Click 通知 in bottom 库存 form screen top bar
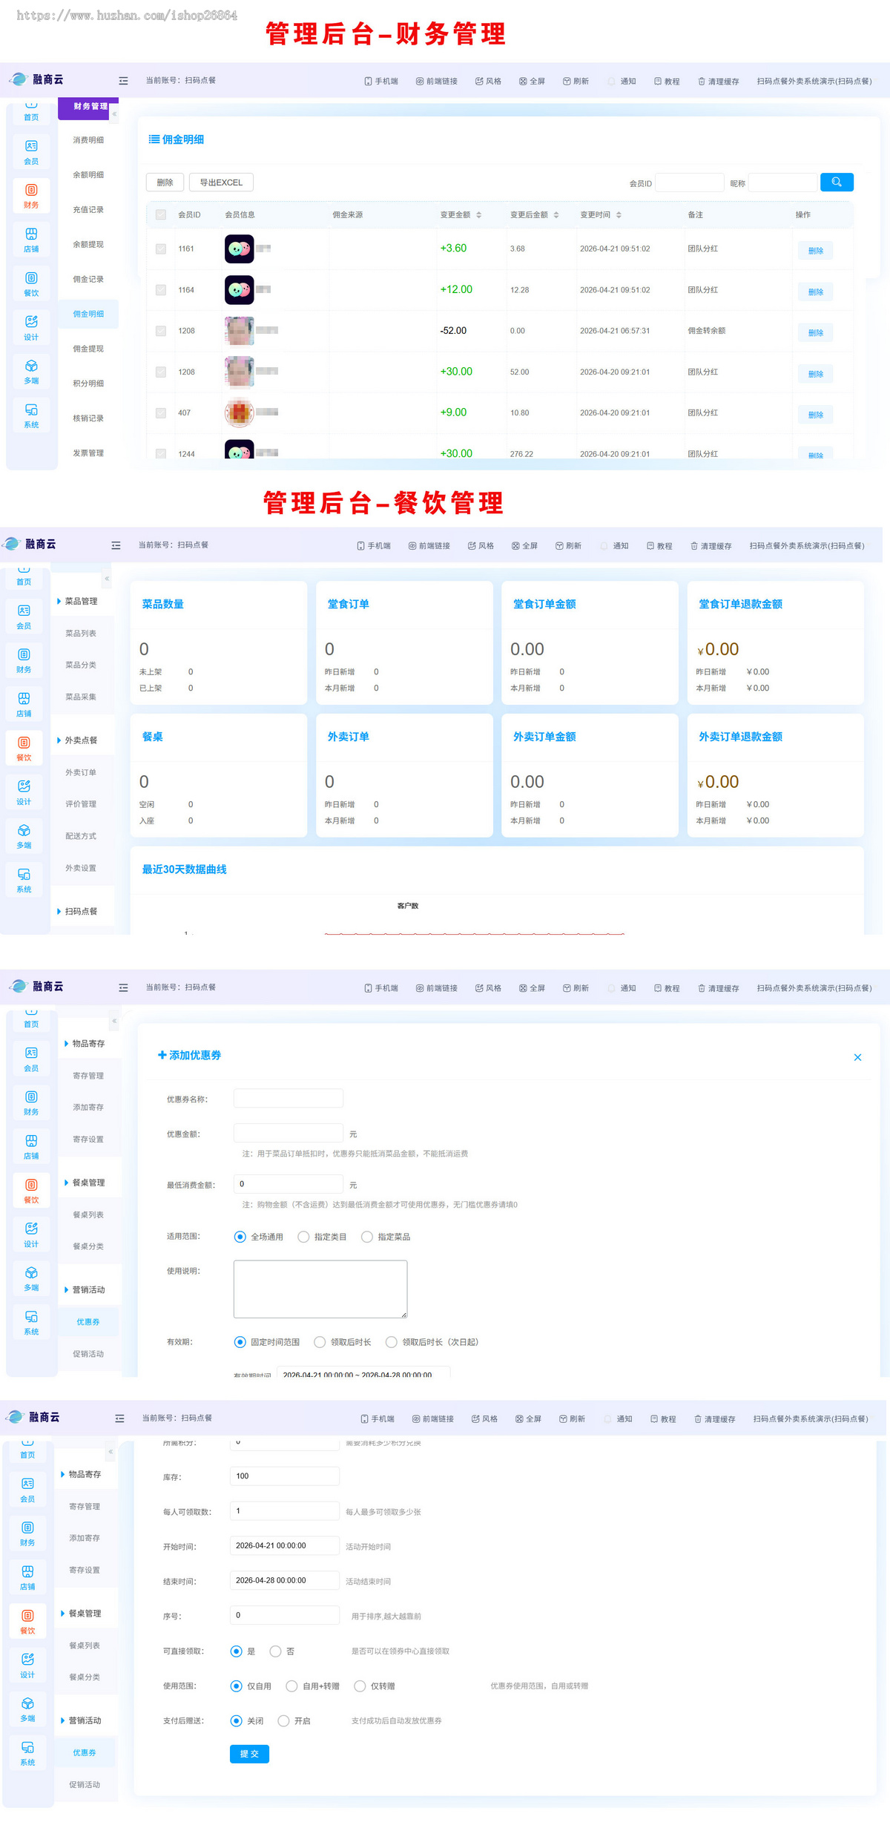Screen dimensions: 890x1825 point(618,1418)
